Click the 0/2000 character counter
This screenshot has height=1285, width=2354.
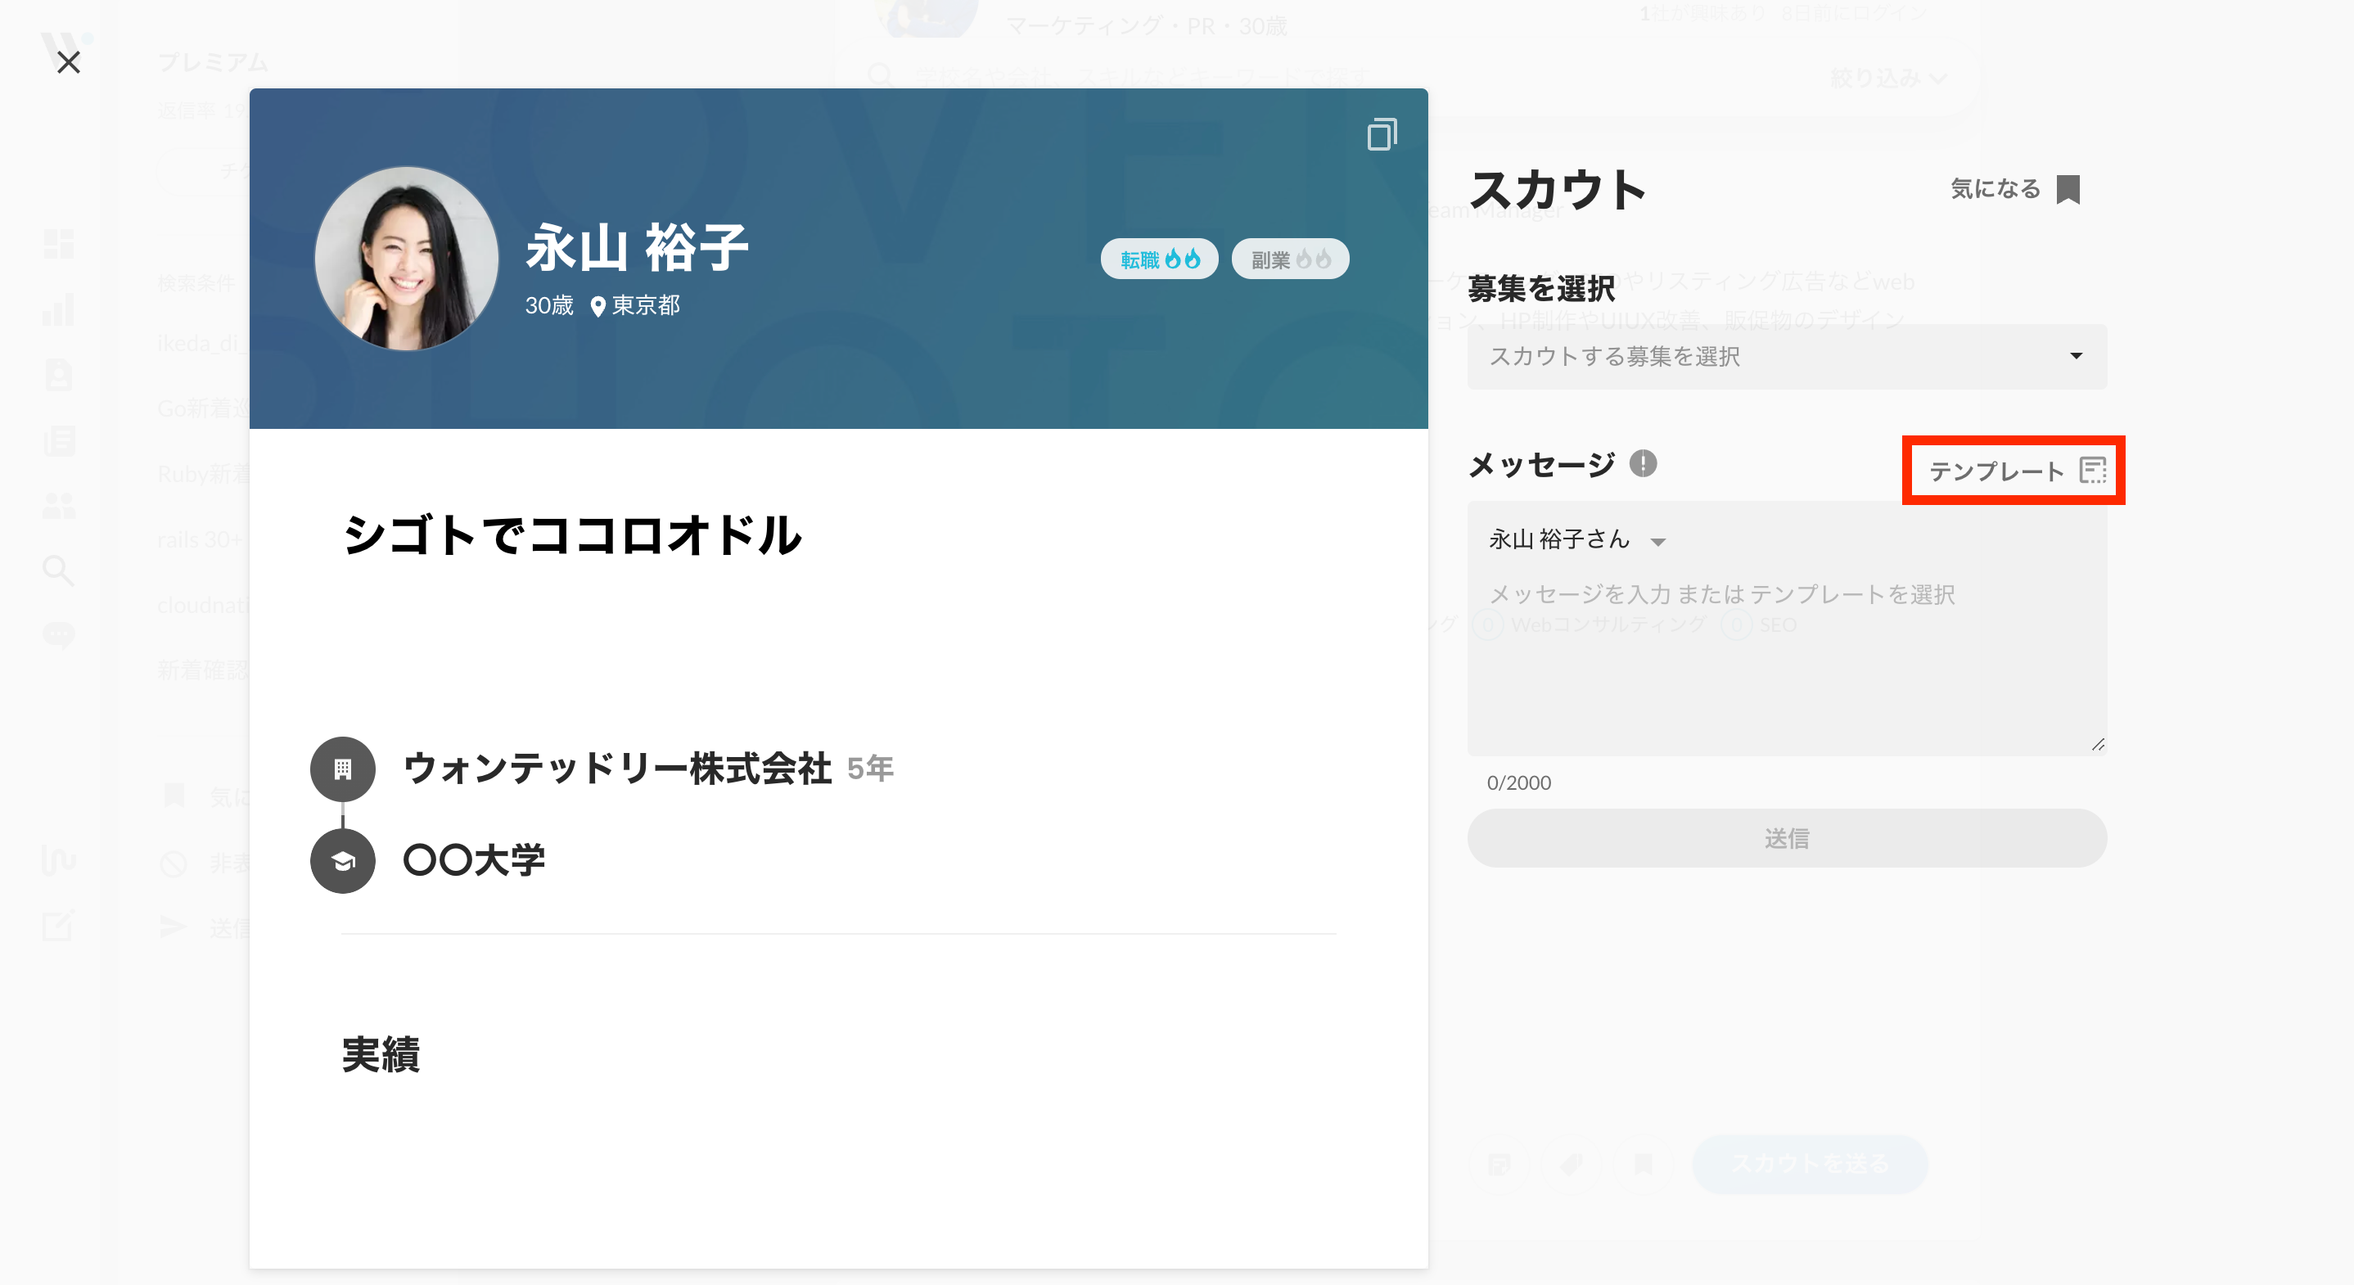tap(1519, 783)
